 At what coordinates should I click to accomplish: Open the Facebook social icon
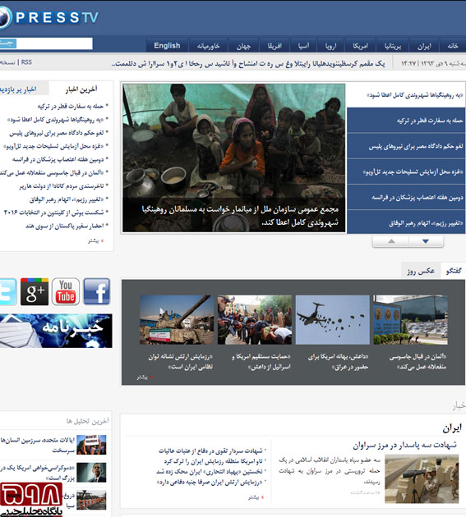tap(96, 291)
